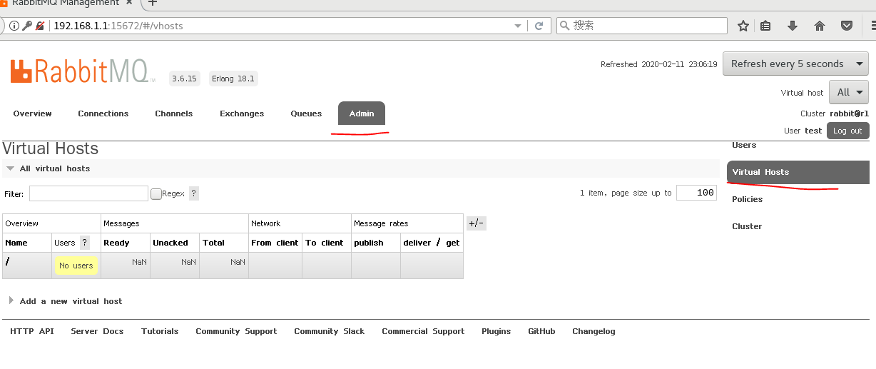Switch to the Exchanges tab
This screenshot has width=876, height=369.
[x=242, y=113]
